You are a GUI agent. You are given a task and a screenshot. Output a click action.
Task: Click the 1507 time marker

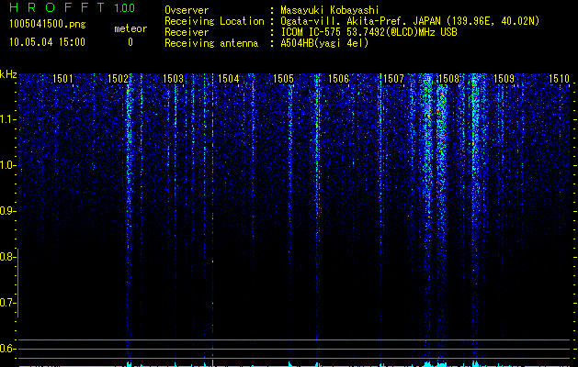[x=393, y=79]
